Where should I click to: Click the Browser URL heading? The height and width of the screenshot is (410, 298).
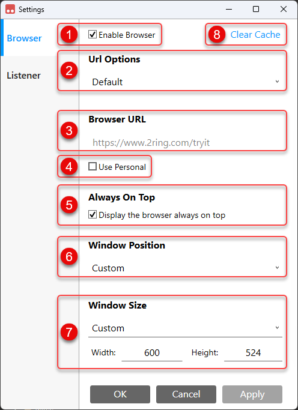pos(117,119)
